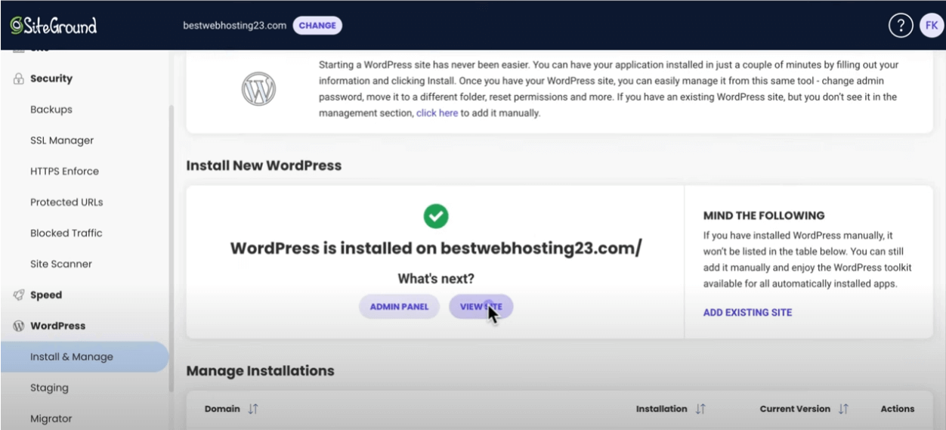Sort the table by Domain arrows
946x430 pixels.
click(x=253, y=409)
